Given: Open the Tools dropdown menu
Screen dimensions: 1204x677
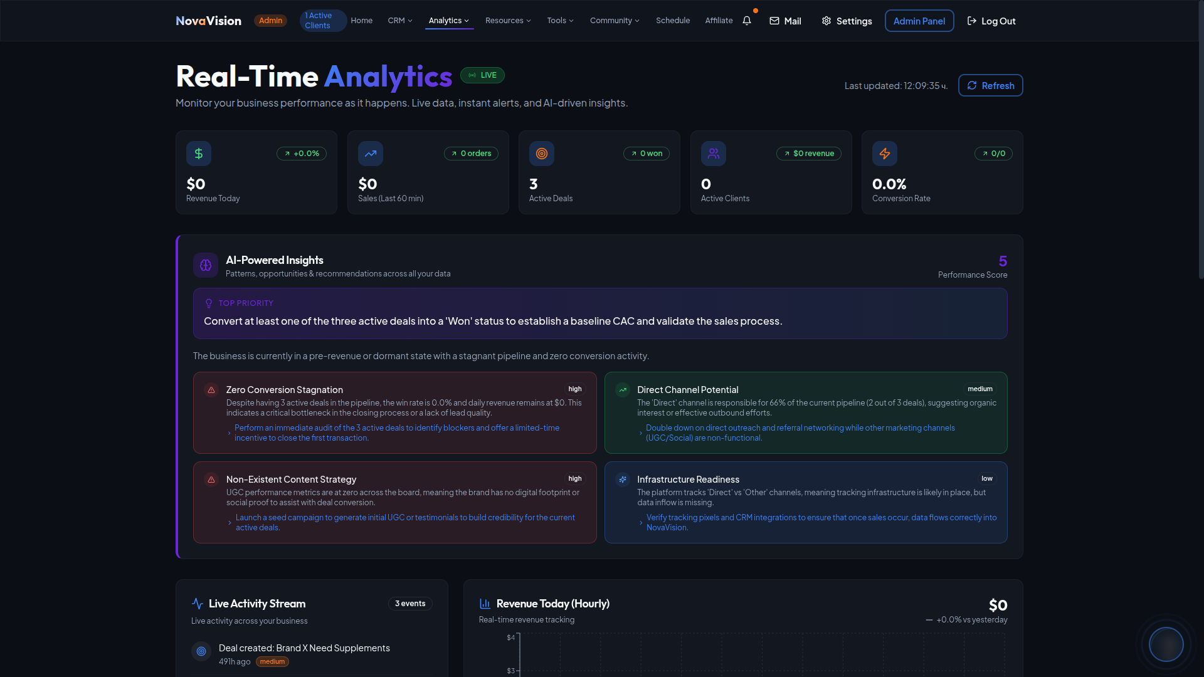Looking at the screenshot, I should pos(560,21).
